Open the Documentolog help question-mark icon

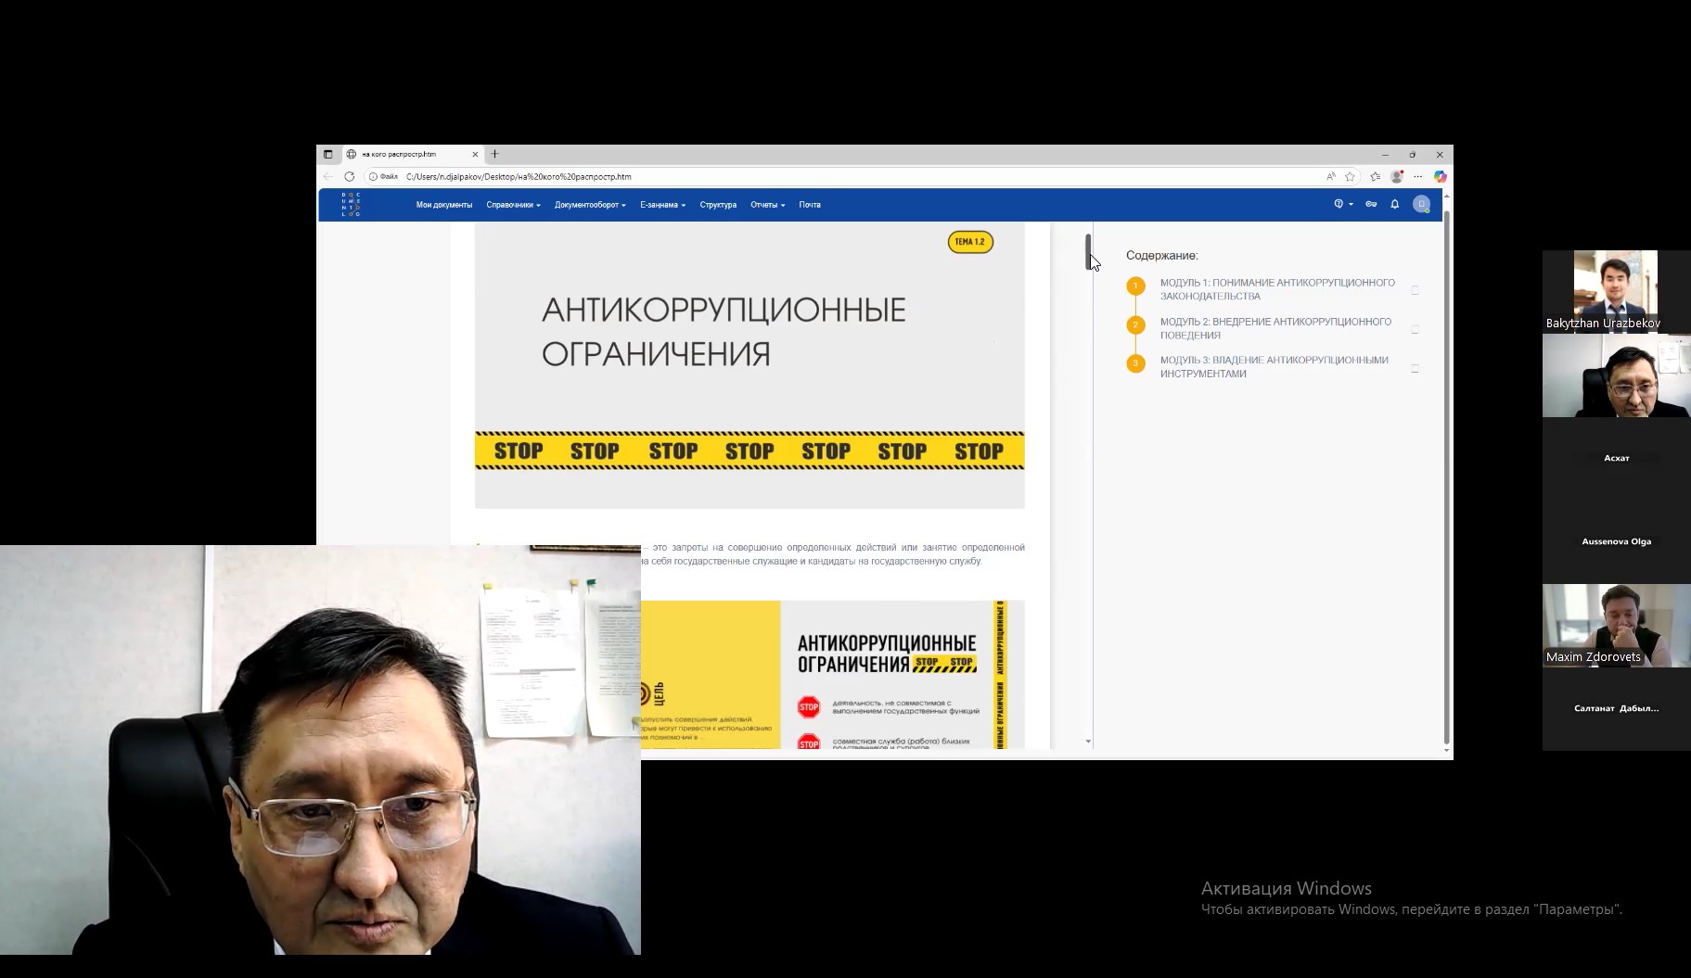[1339, 205]
